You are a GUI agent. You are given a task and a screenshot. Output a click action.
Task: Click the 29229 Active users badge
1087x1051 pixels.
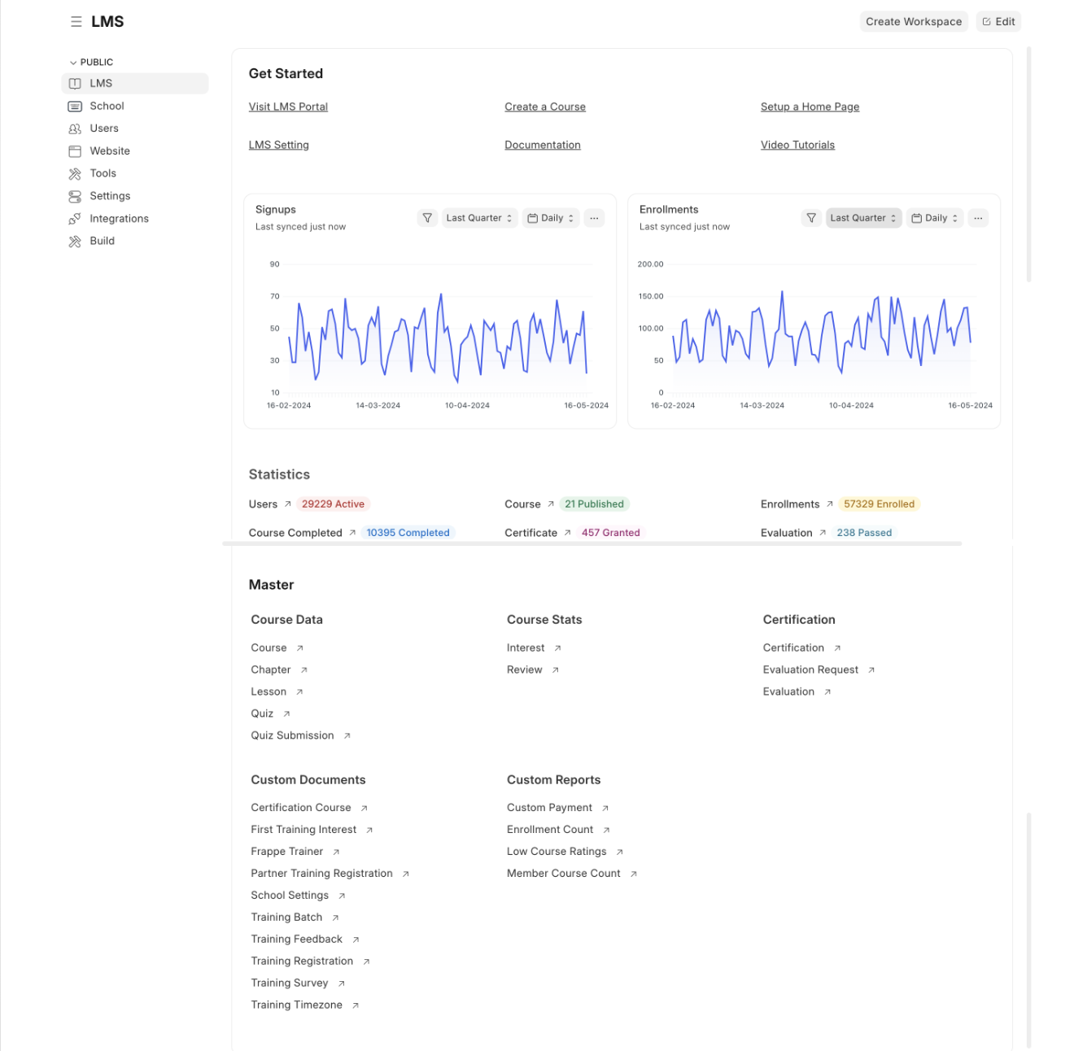coord(333,504)
